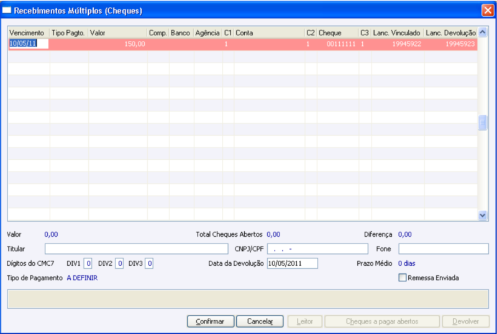The height and width of the screenshot is (334, 497).
Task: Click into the CNPJ/CPF field
Action: 317,248
